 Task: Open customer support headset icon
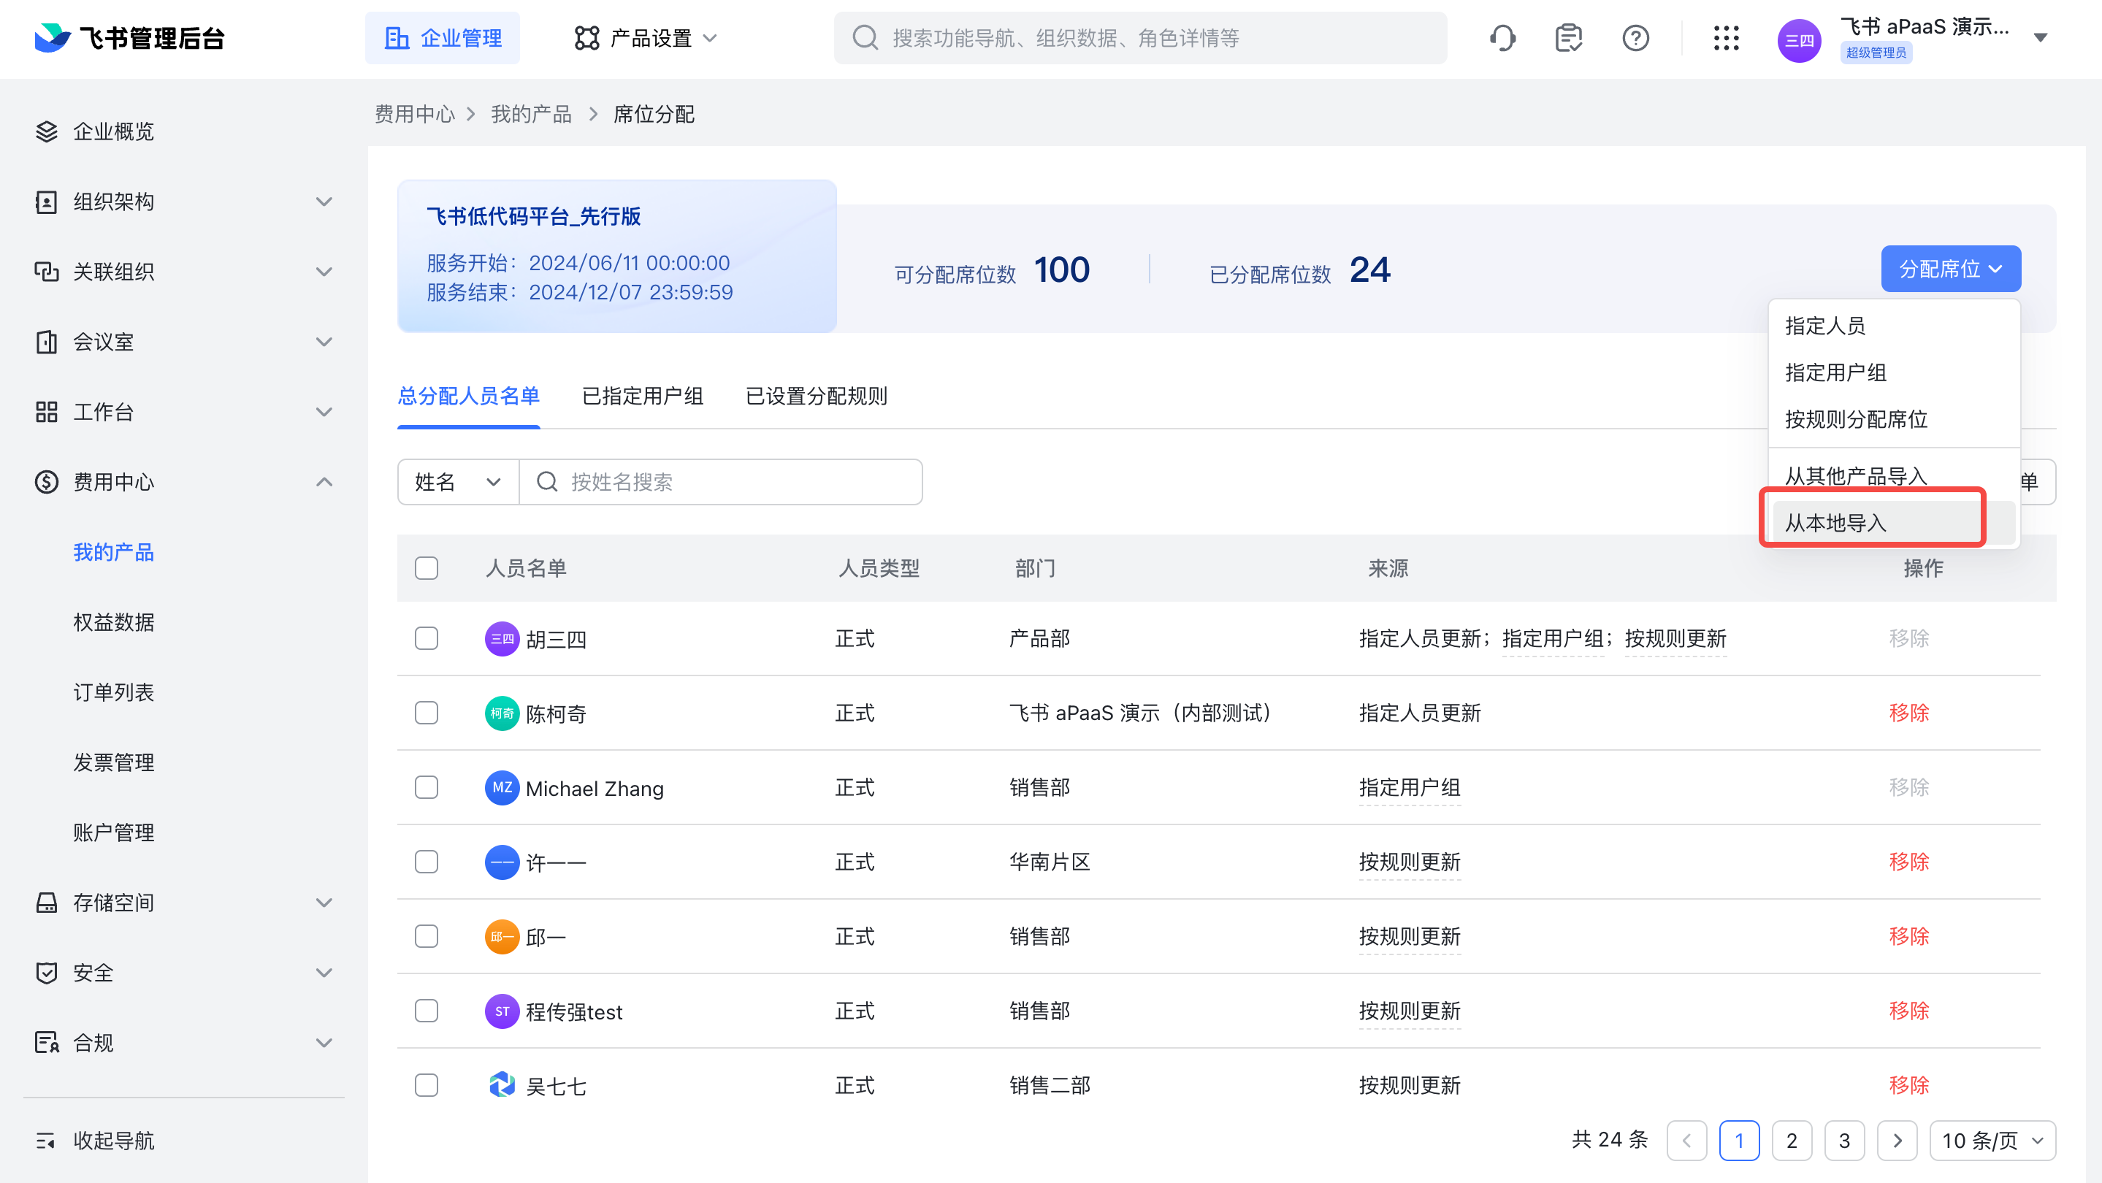(1502, 37)
